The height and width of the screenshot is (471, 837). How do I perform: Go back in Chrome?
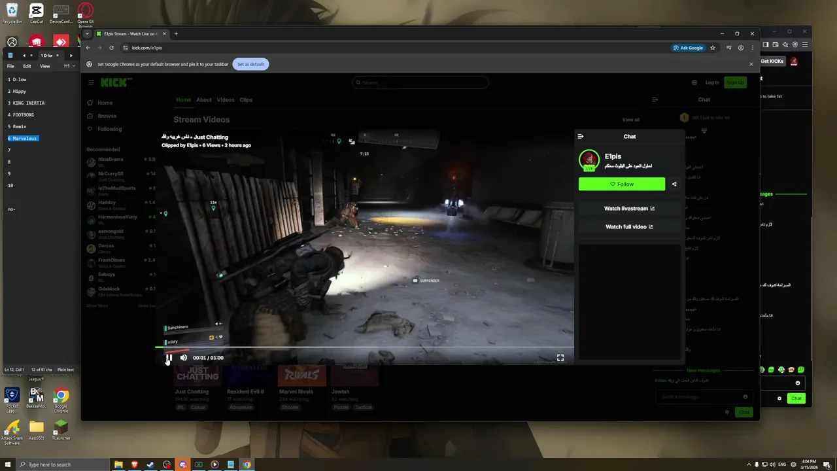[x=88, y=48]
